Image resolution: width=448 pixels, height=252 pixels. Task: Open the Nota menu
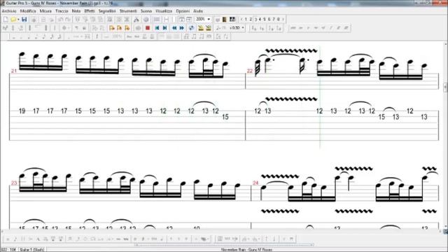pos(76,11)
